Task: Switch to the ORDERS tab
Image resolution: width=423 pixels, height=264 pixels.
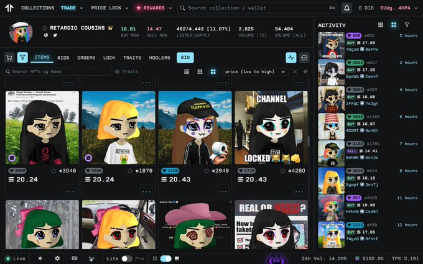Action: (86, 58)
